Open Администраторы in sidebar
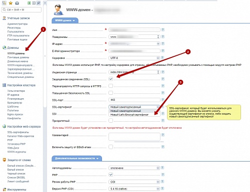 pos(17,24)
